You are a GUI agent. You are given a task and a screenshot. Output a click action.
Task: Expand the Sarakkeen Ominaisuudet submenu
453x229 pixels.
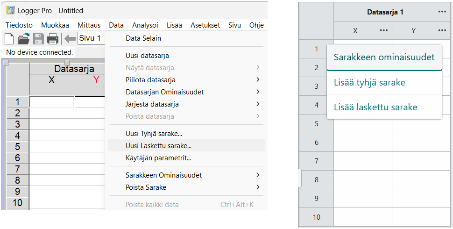point(258,175)
